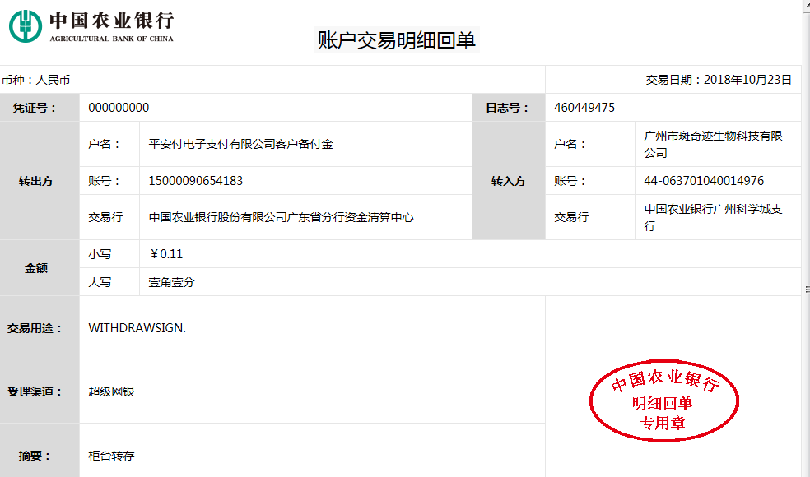The image size is (810, 477).
Task: Click the Agricultural Bank of China logo icon
Action: 26,25
